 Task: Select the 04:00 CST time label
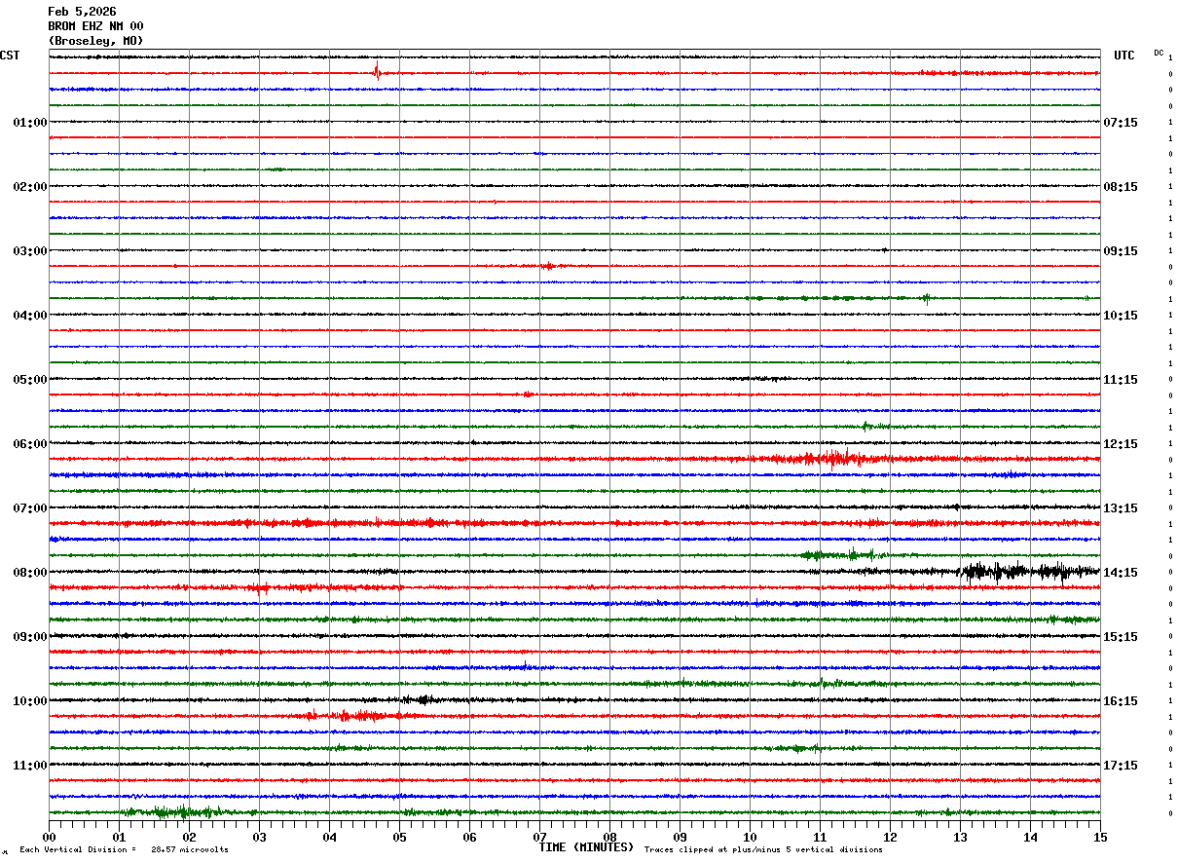(30, 316)
